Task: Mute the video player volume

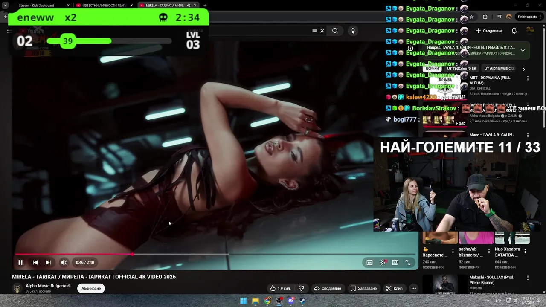Action: coord(64,262)
